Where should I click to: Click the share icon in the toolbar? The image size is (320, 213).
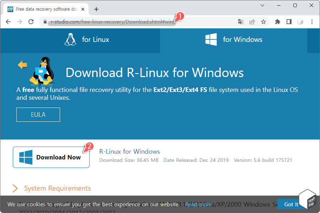click(x=252, y=22)
